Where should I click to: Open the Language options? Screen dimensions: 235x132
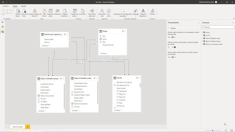[135, 13]
